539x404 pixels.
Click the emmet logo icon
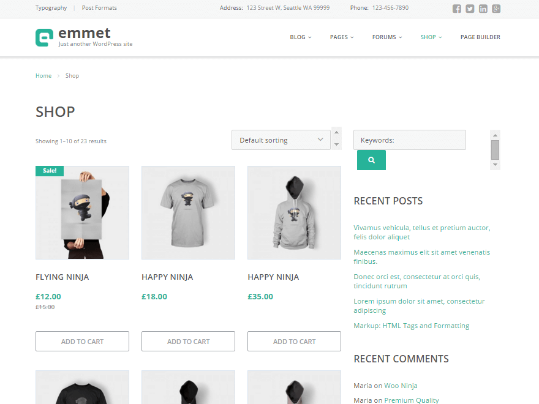click(45, 37)
